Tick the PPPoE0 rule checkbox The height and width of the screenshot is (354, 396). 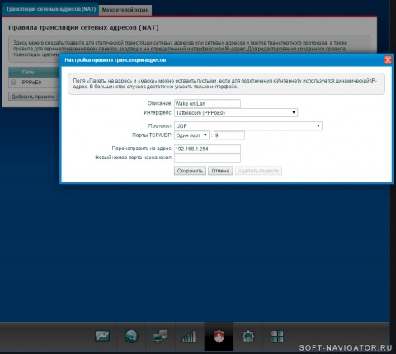pos(13,83)
